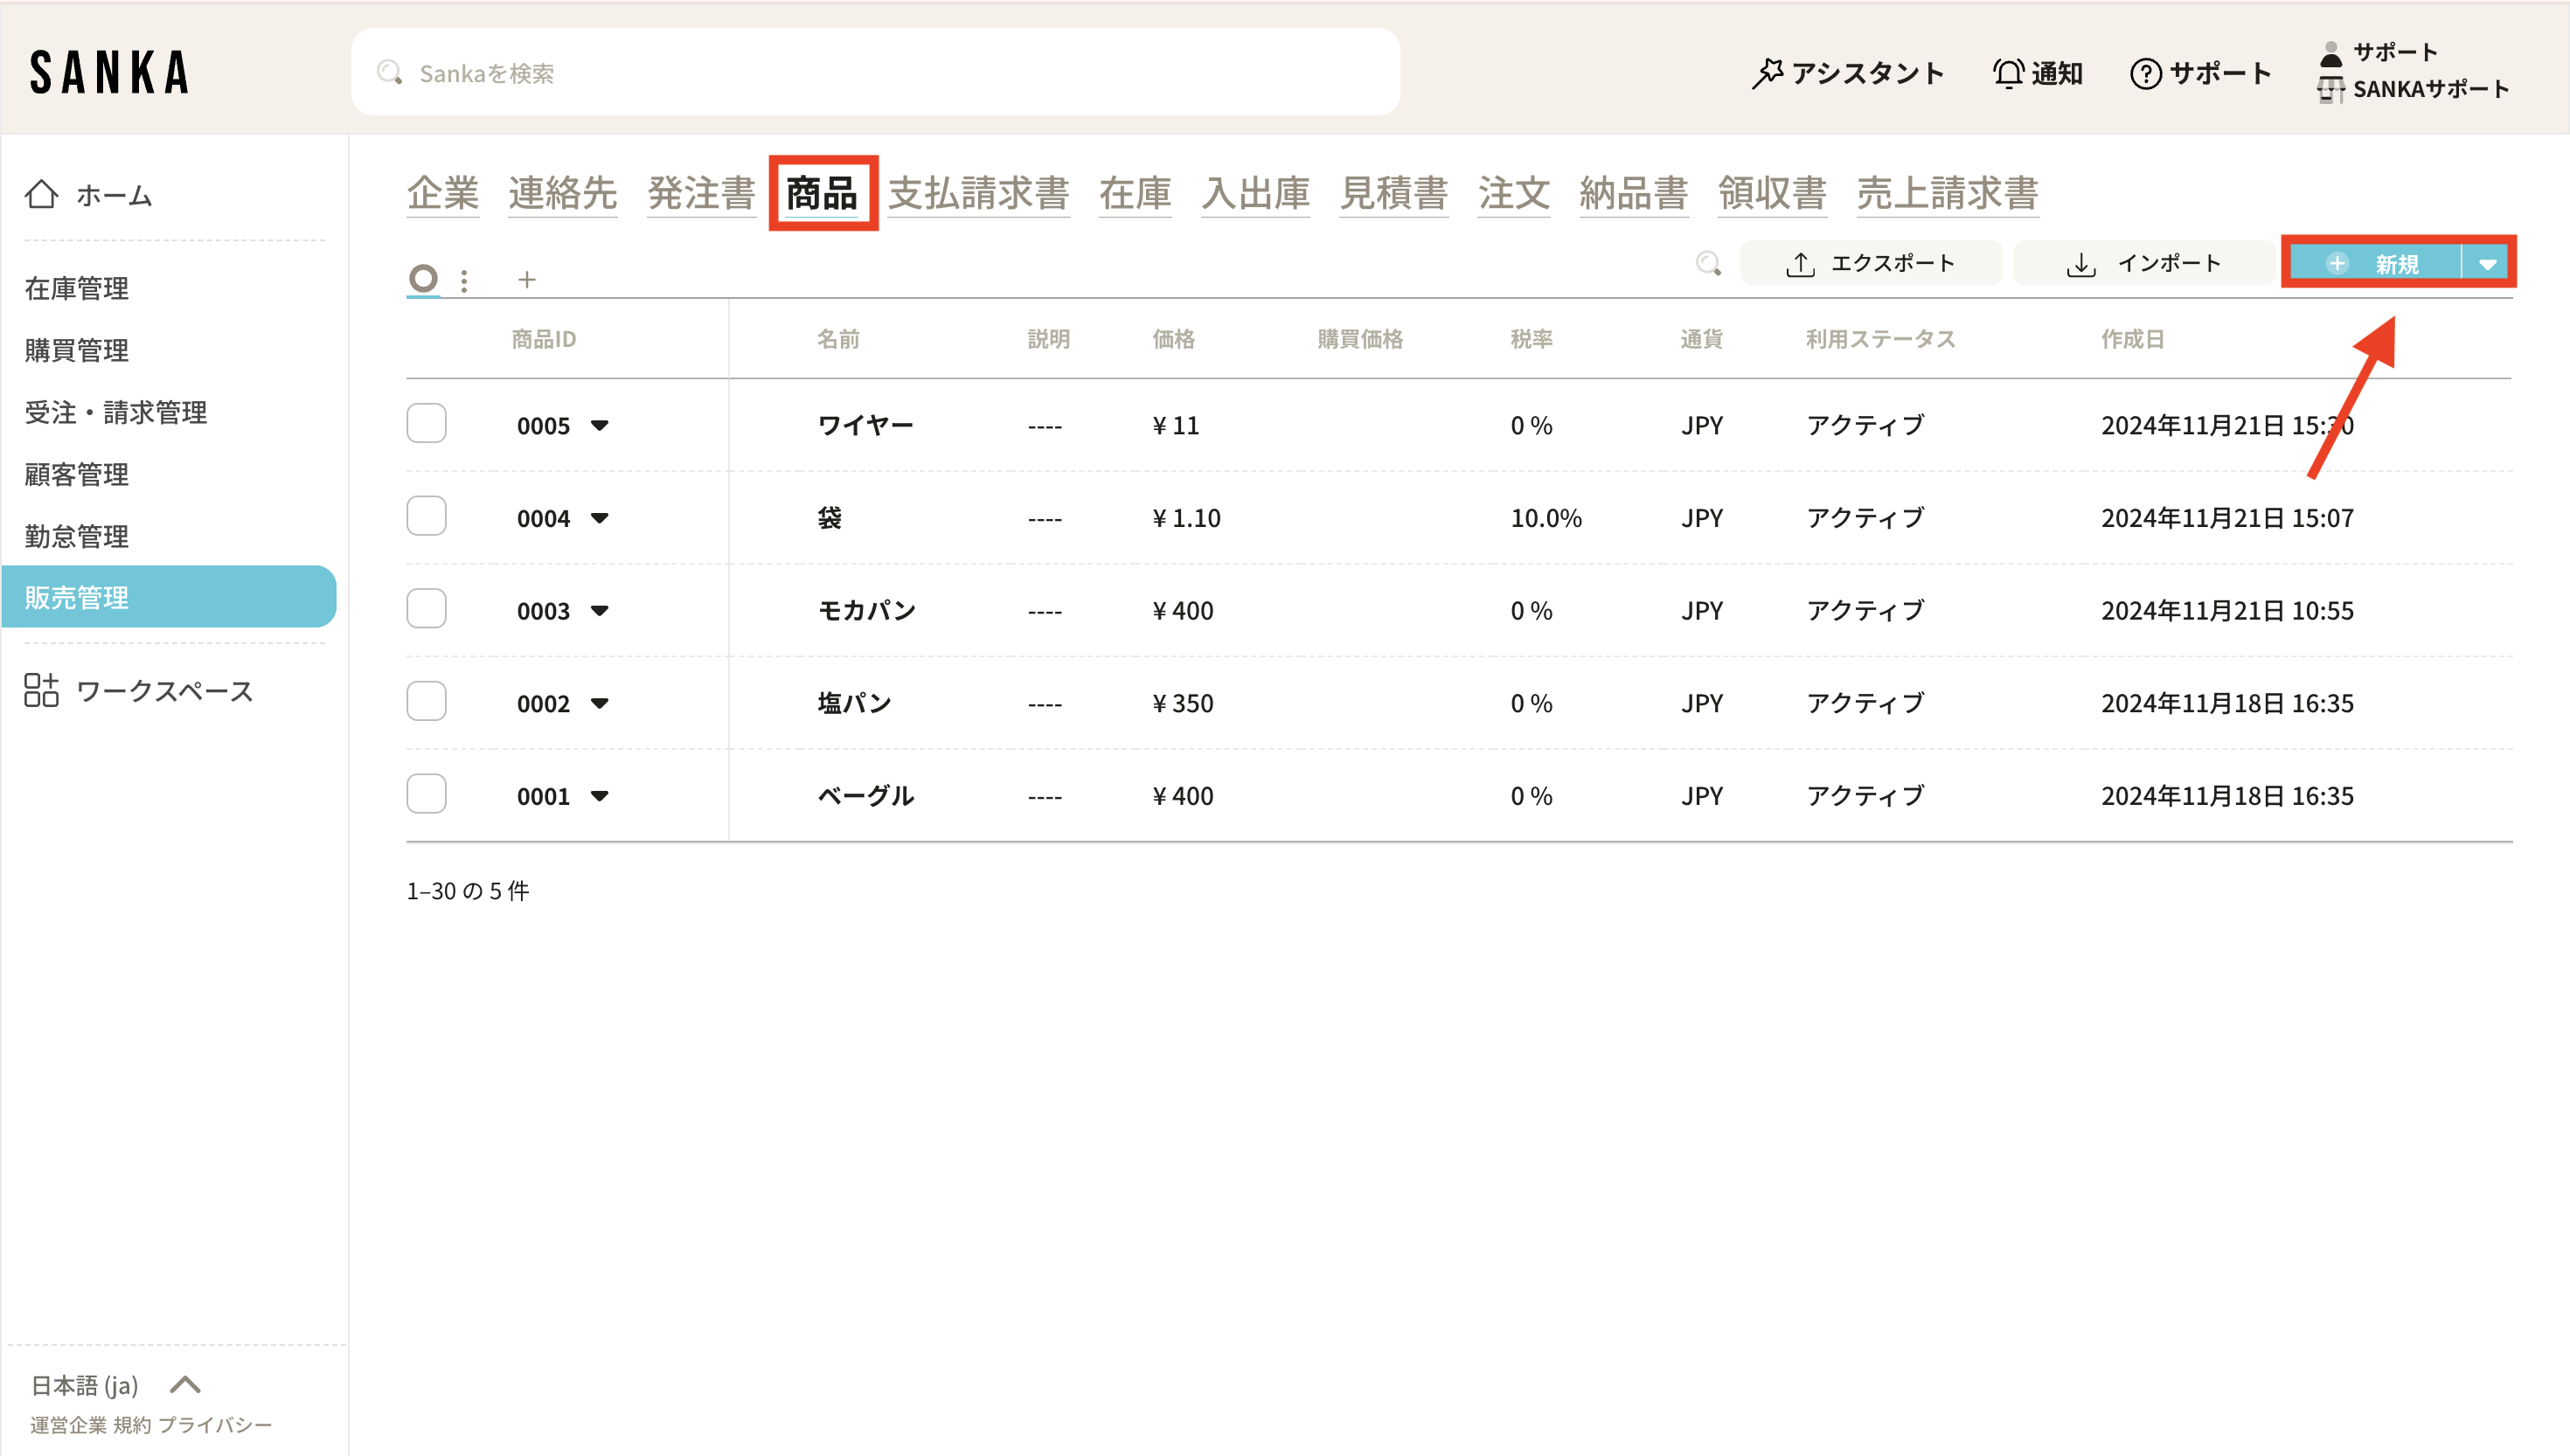
Task: Open 在庫管理 in the sidebar menu
Action: point(76,288)
